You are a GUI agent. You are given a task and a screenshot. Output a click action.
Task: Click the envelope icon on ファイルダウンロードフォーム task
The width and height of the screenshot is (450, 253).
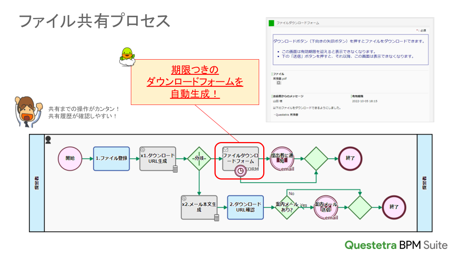[225, 149]
